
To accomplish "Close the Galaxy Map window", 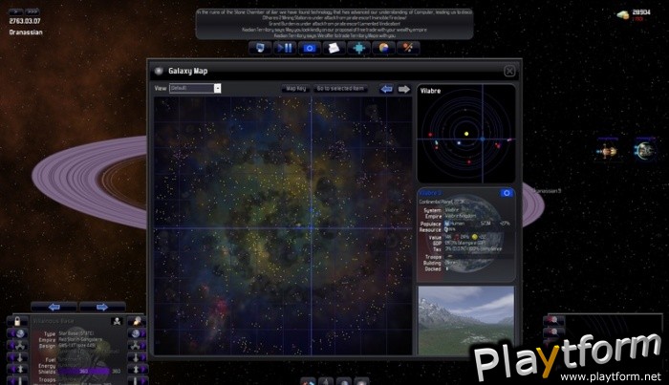I will click(509, 72).
